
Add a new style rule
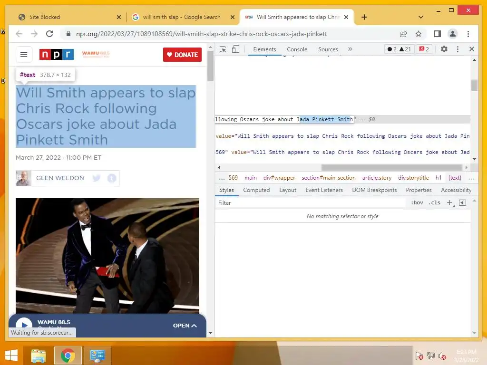(449, 202)
